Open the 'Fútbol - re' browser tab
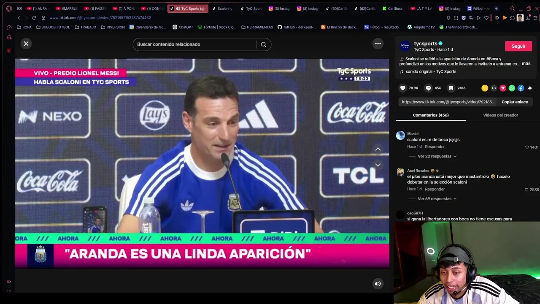 [478, 8]
